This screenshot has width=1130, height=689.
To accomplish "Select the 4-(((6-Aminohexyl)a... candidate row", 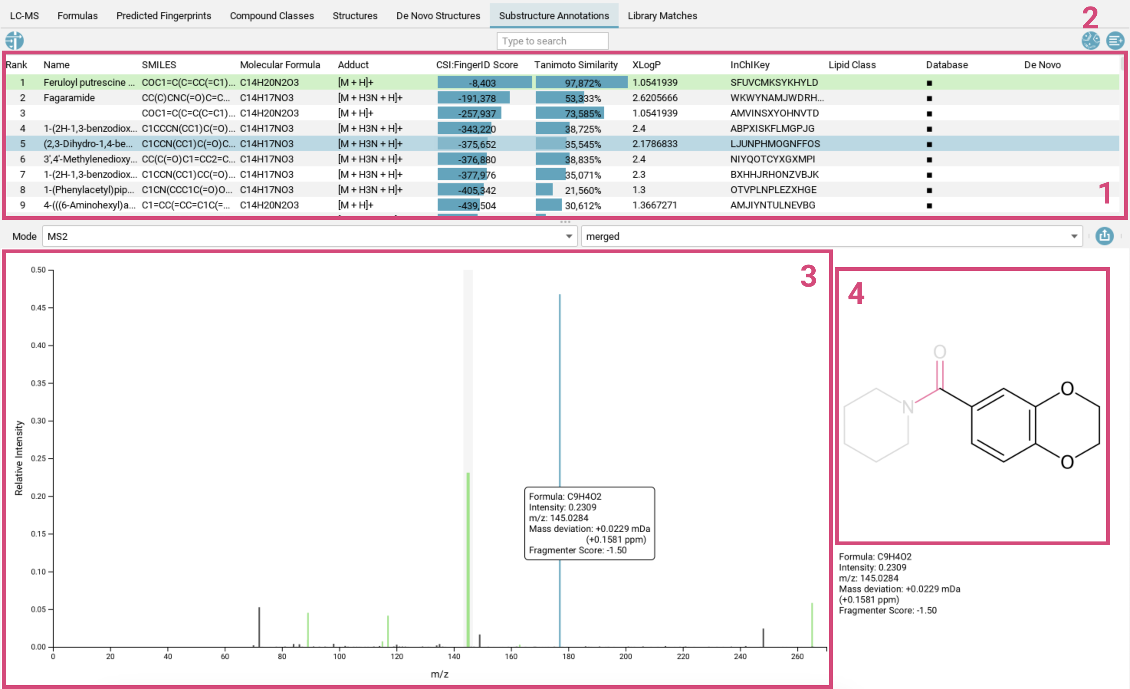I will pyautogui.click(x=562, y=205).
